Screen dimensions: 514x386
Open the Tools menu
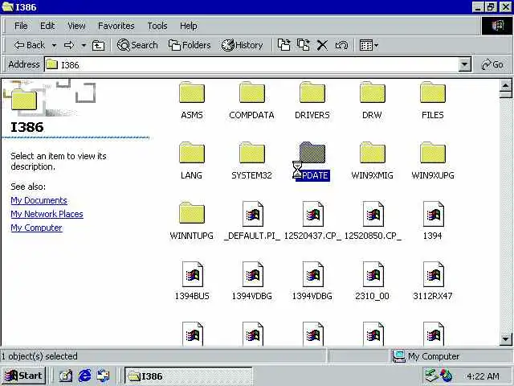[157, 26]
